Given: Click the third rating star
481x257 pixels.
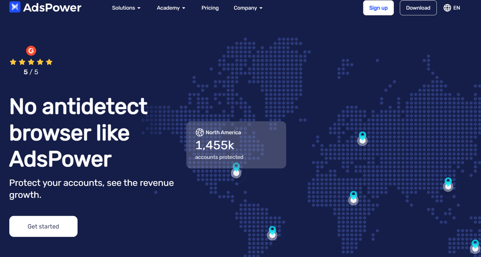Looking at the screenshot, I should pos(31,62).
